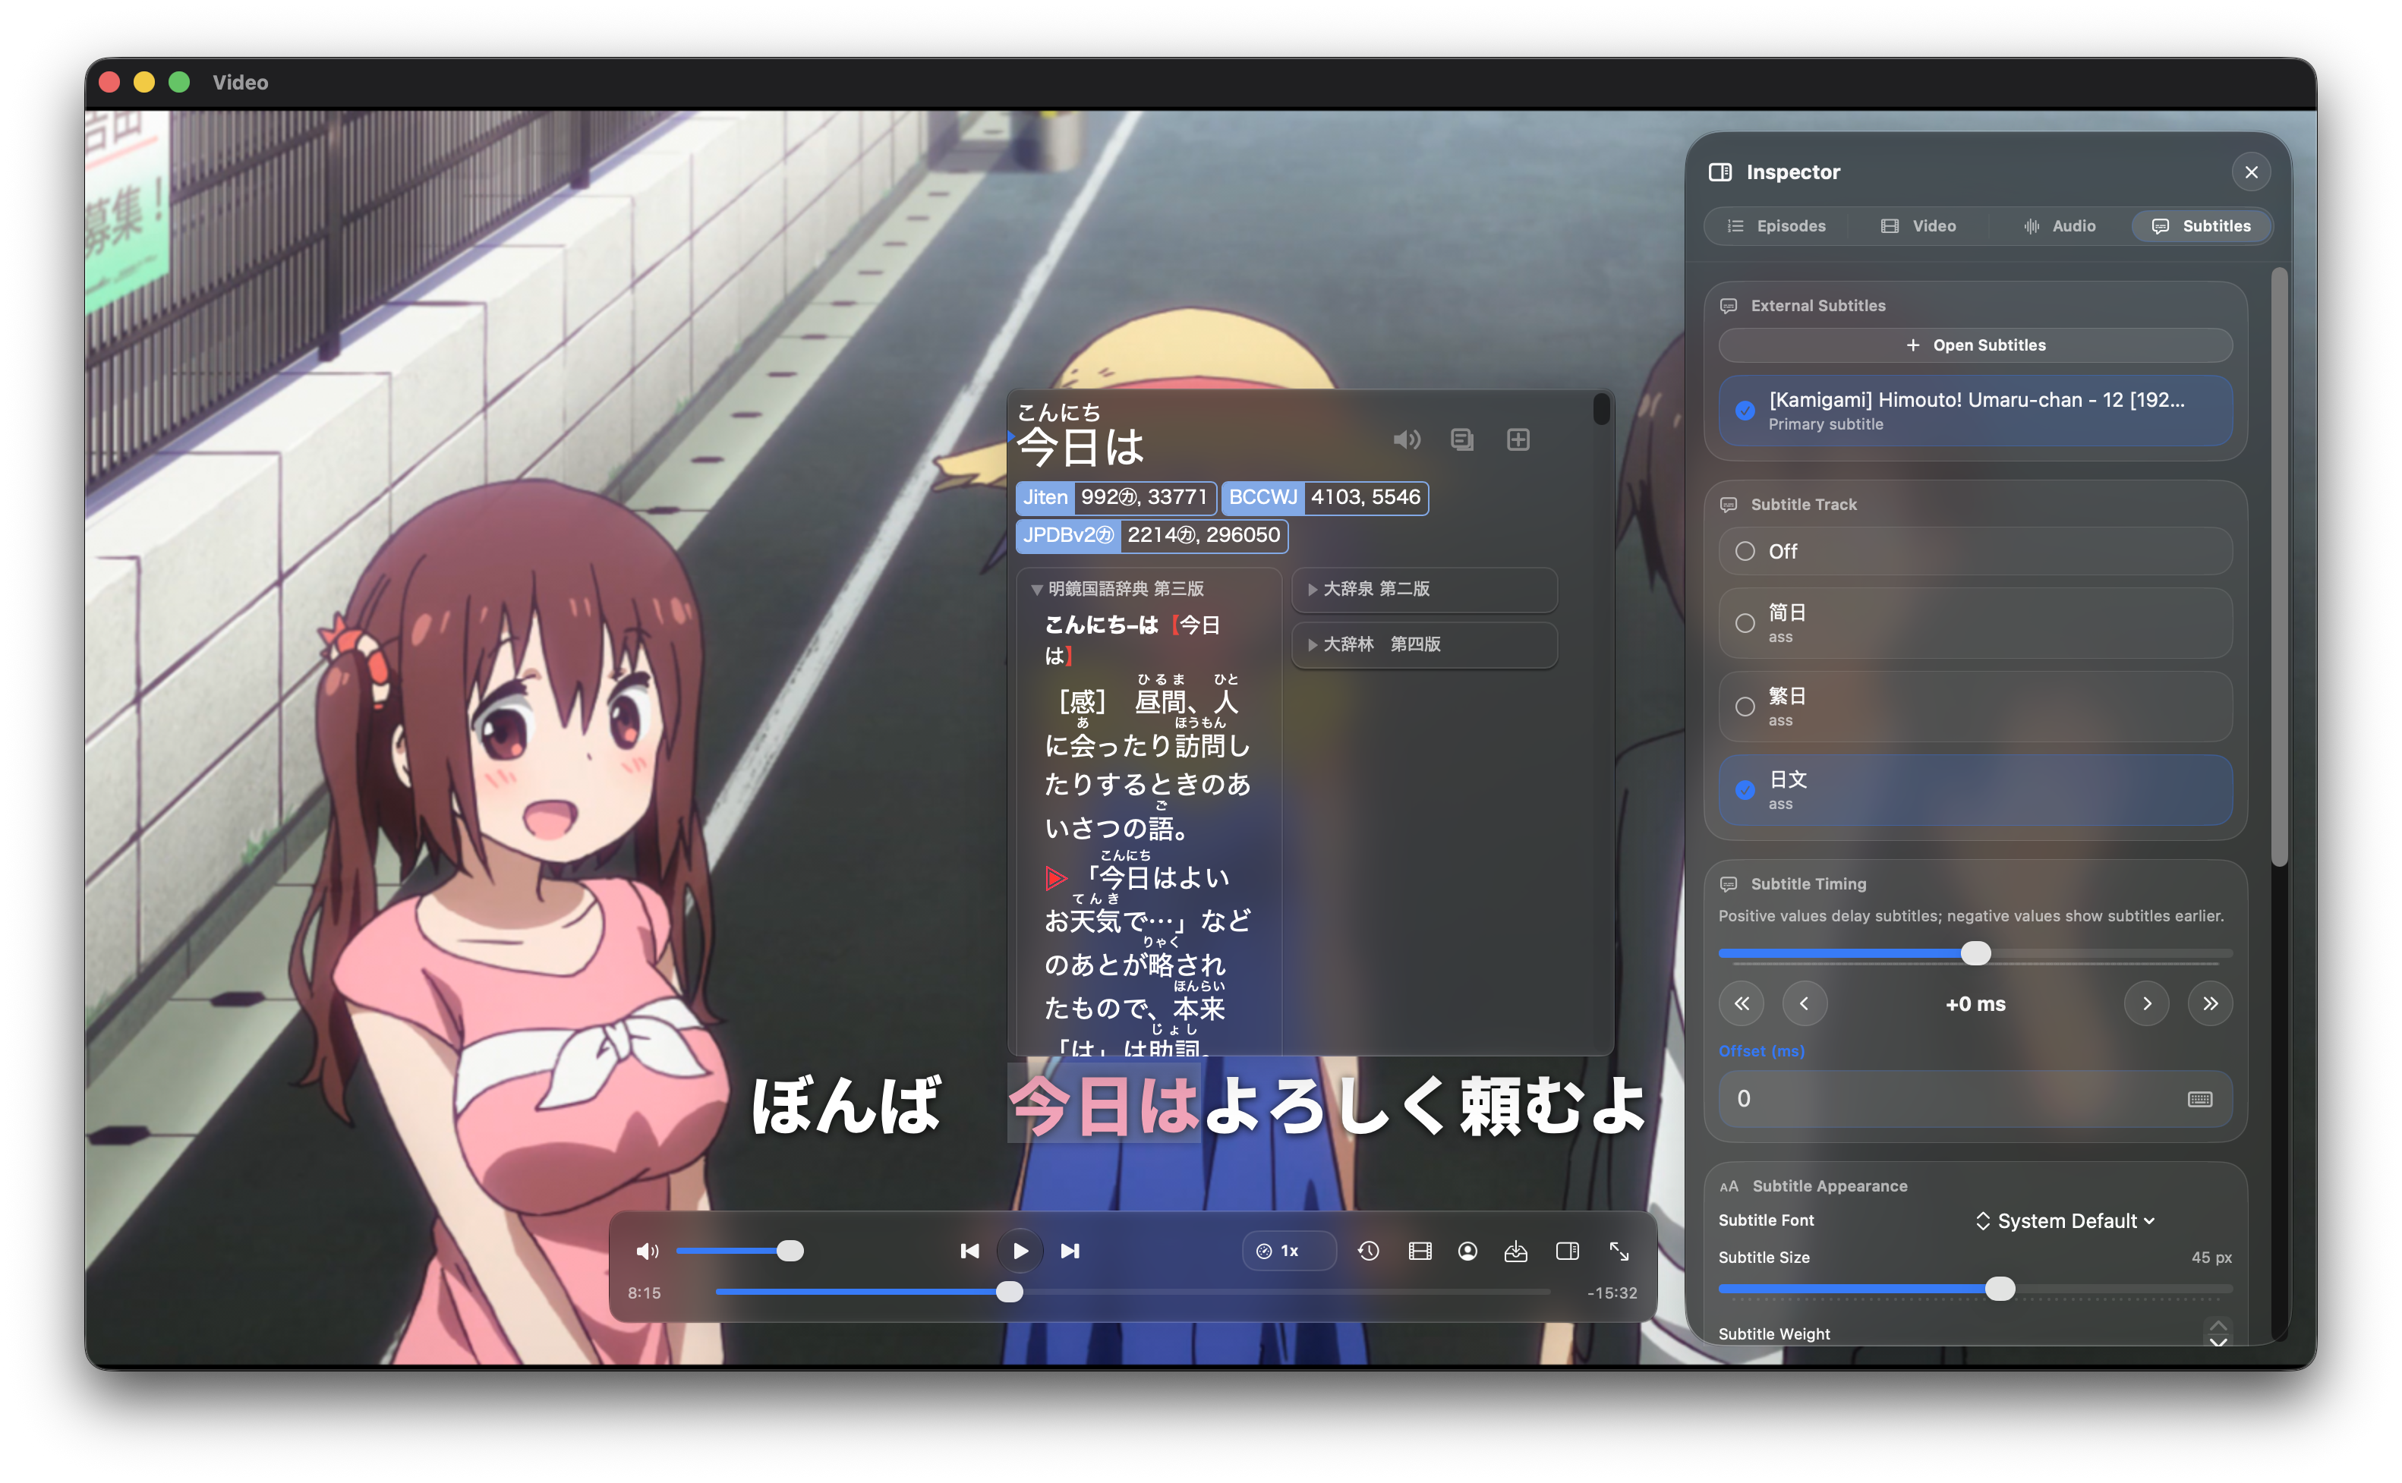The image size is (2402, 1483).
Task: Mute audio with the speaker icon
Action: (x=646, y=1251)
